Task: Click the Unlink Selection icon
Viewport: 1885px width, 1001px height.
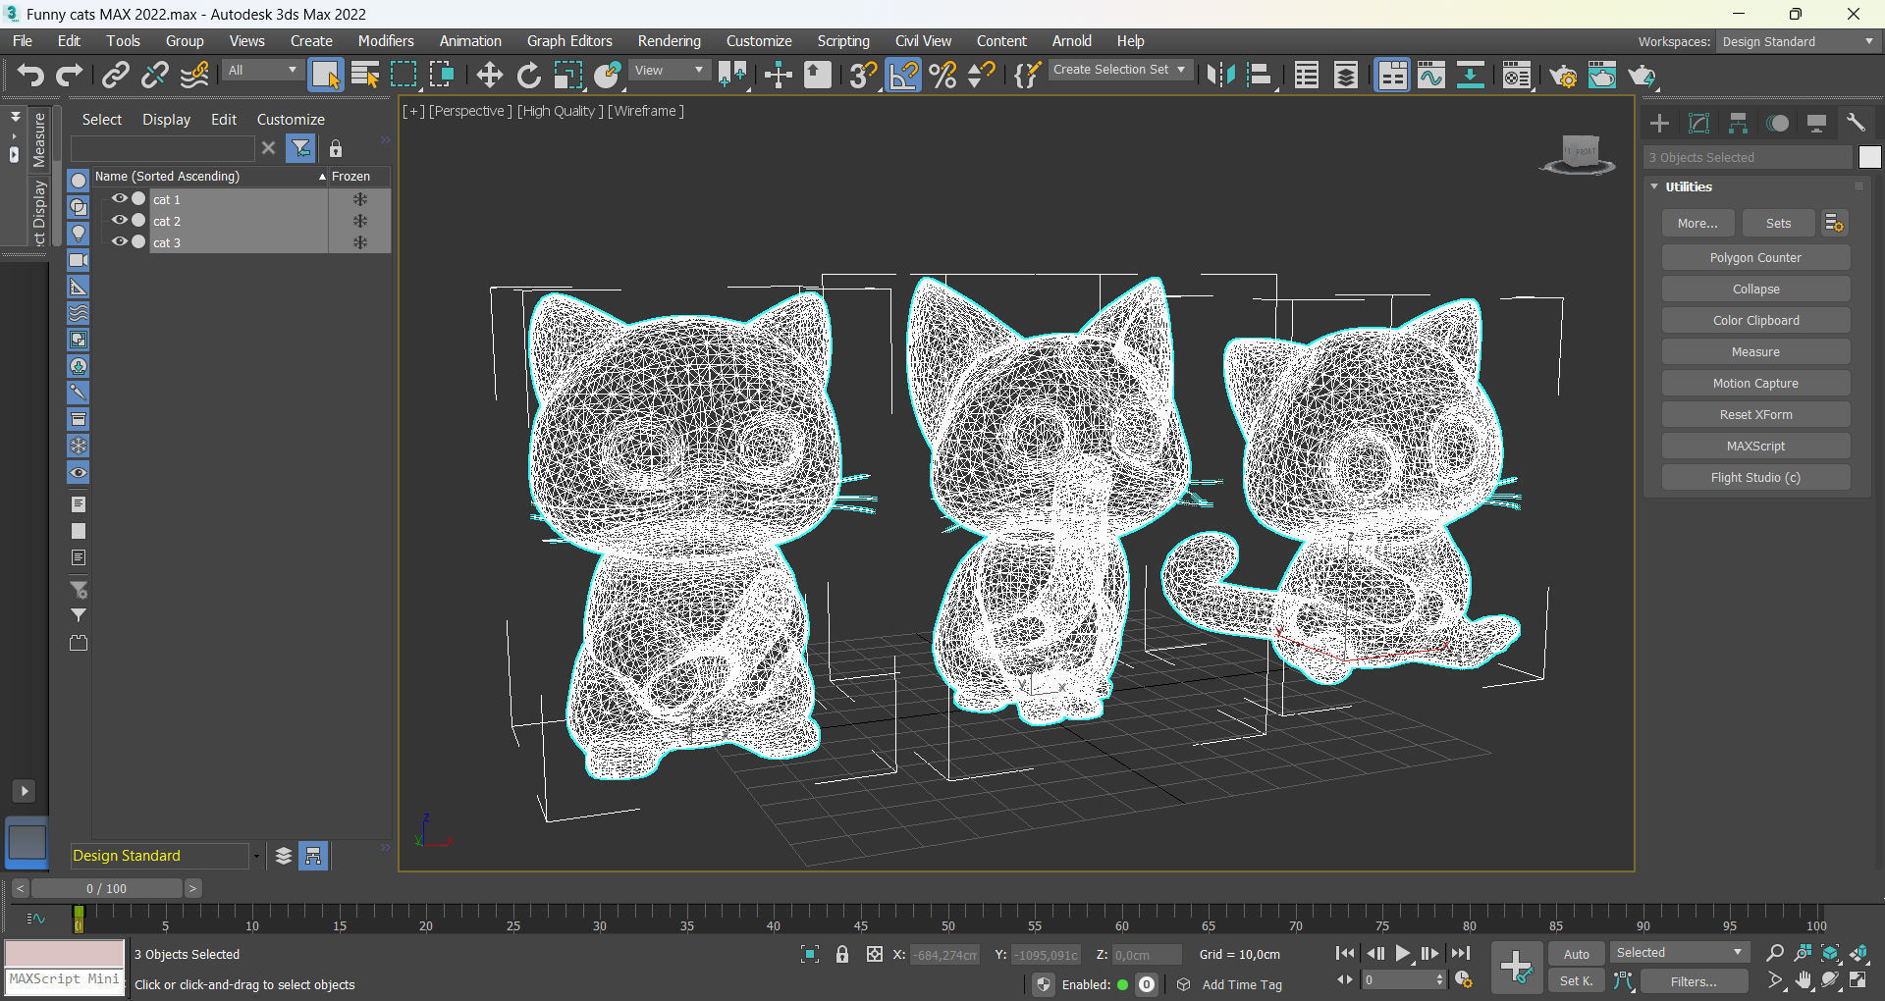Action: 154,75
